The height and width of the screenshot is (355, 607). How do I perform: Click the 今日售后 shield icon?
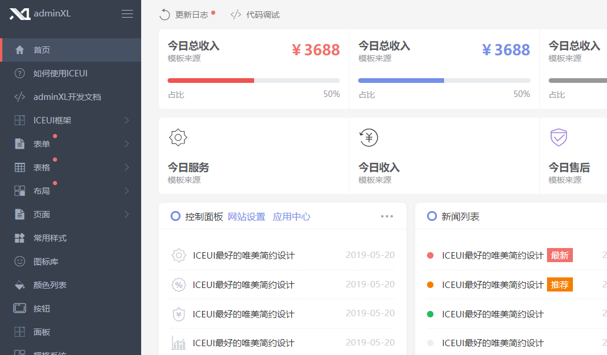coord(558,138)
